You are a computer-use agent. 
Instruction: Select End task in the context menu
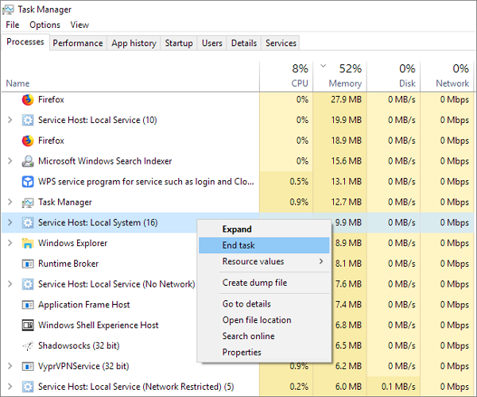pyautogui.click(x=238, y=245)
